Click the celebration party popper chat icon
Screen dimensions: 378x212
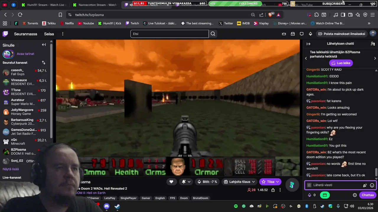pos(365,185)
